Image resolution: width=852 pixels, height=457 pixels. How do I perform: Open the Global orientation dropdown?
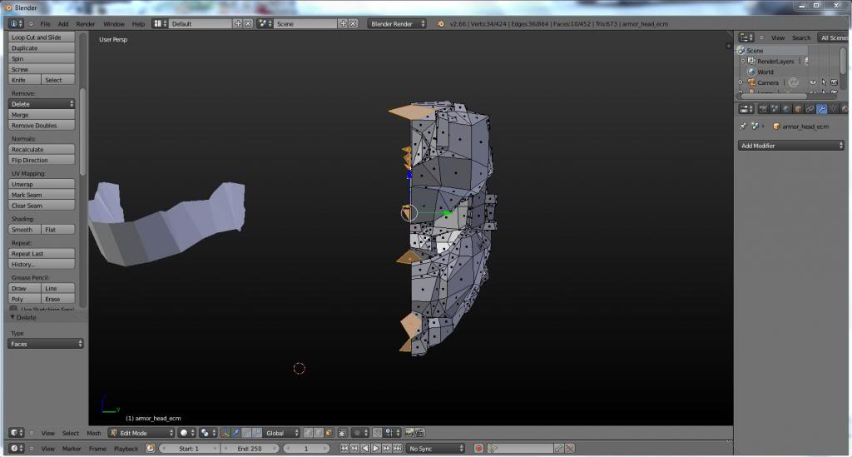coord(282,433)
